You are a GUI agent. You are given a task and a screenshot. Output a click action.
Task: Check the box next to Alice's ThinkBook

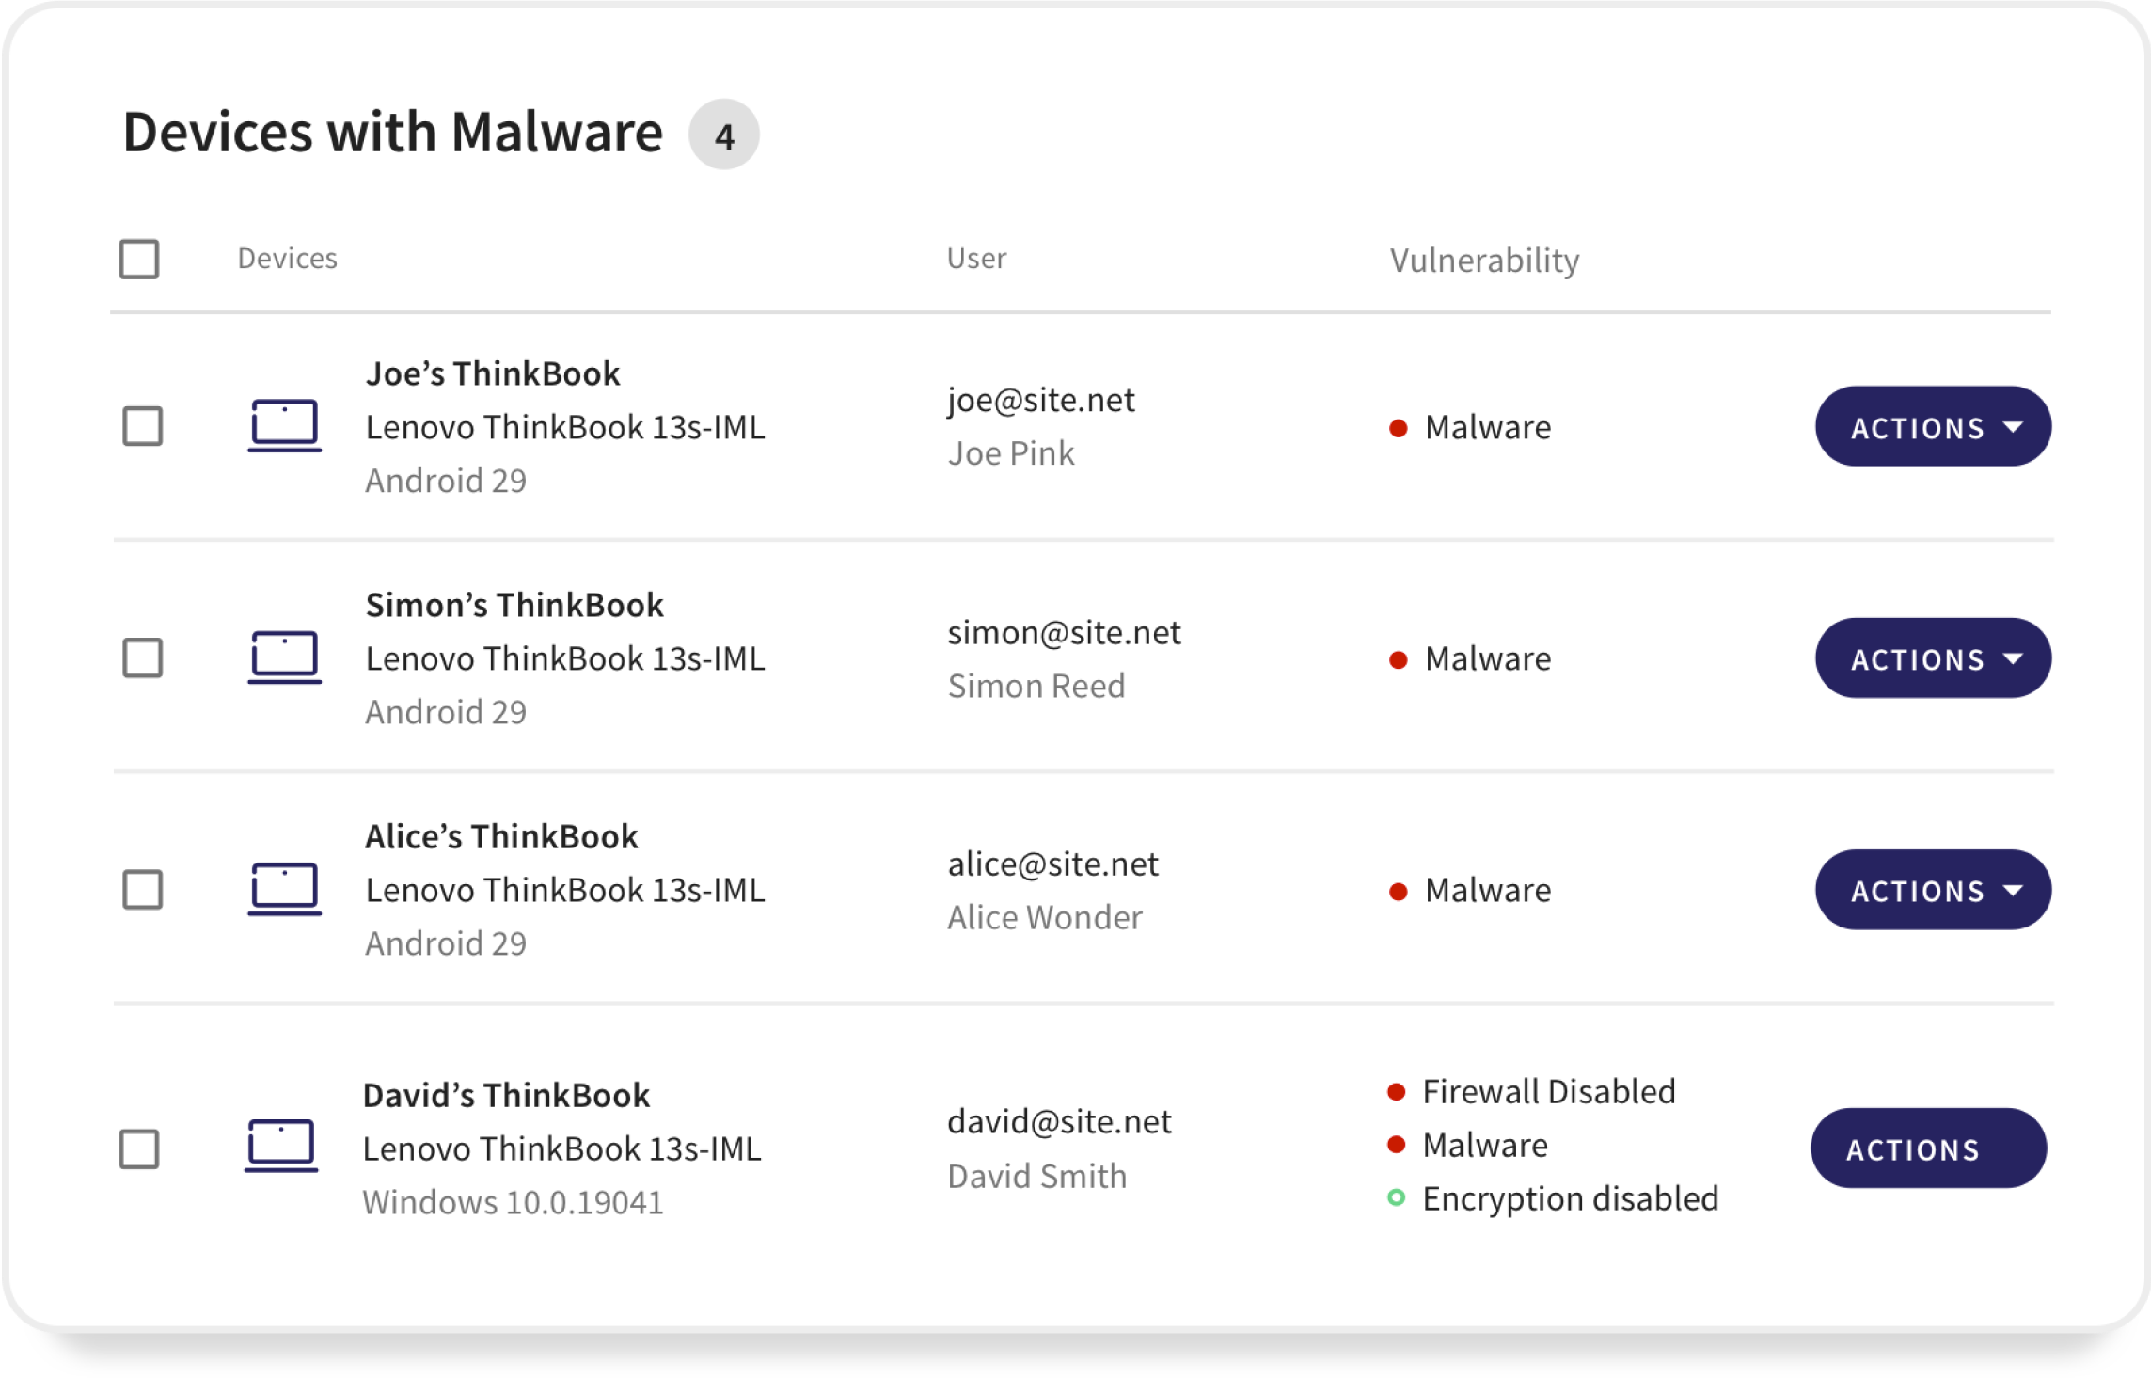tap(143, 889)
